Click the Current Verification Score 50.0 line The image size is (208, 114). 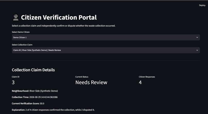click(28, 103)
